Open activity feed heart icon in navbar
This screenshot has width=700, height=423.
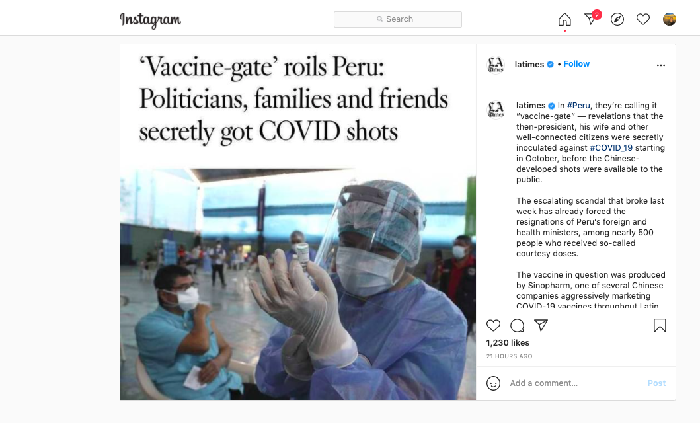point(643,20)
